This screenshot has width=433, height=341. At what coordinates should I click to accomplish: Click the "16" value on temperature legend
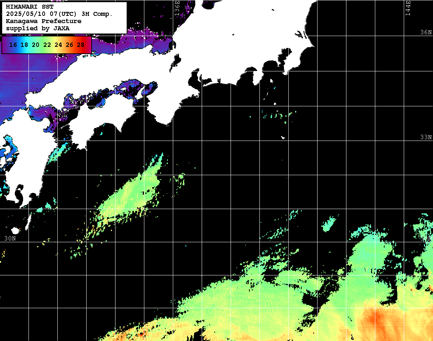[x=13, y=45]
